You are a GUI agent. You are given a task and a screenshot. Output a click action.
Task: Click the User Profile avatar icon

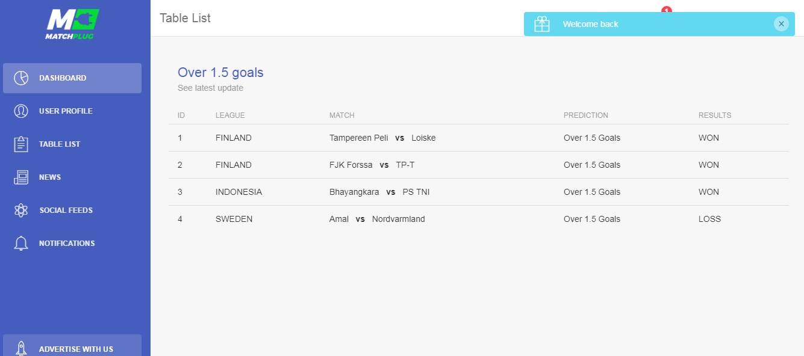click(x=21, y=111)
